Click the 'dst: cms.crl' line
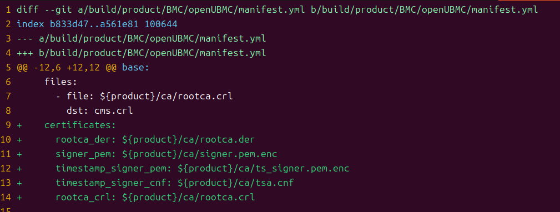 click(x=100, y=110)
